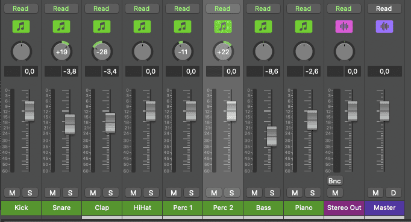Mute the Master channel
The width and height of the screenshot is (411, 222).
tap(375, 193)
